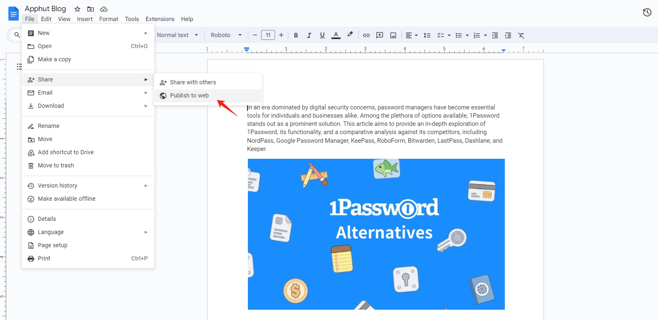Click the insert image icon
Image resolution: width=658 pixels, height=320 pixels.
tap(393, 35)
